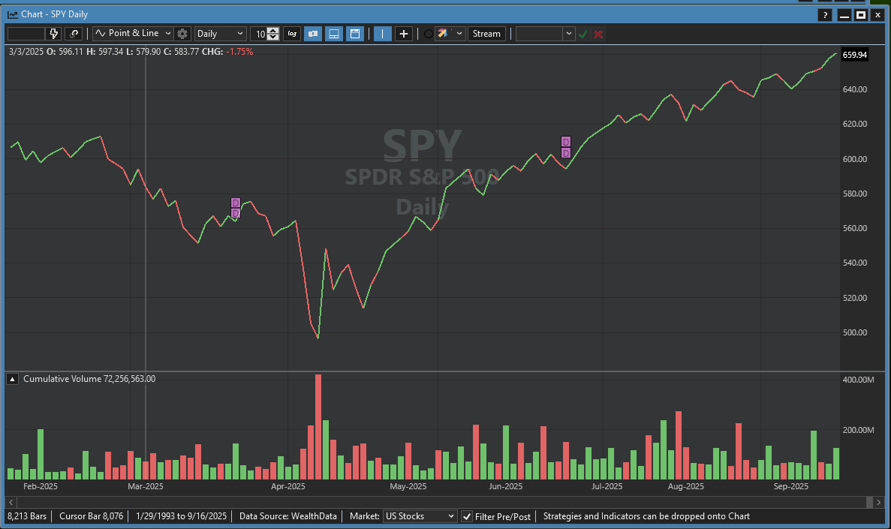Click lower D event marker near June

coord(565,153)
